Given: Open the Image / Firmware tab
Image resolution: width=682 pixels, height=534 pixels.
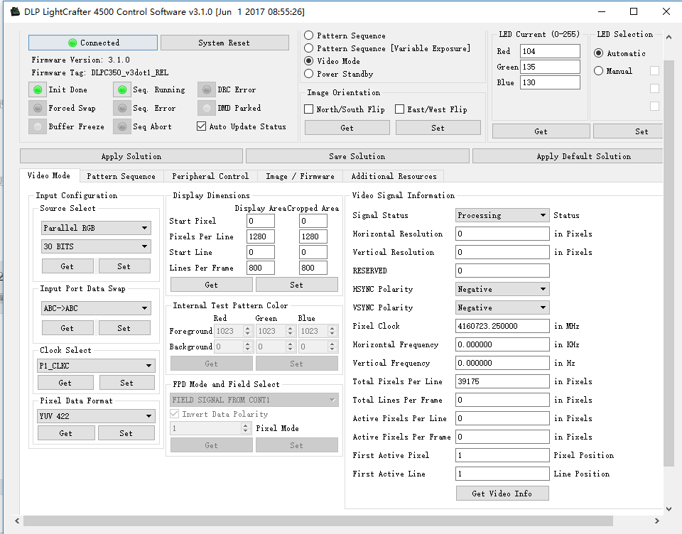Looking at the screenshot, I should tap(300, 176).
